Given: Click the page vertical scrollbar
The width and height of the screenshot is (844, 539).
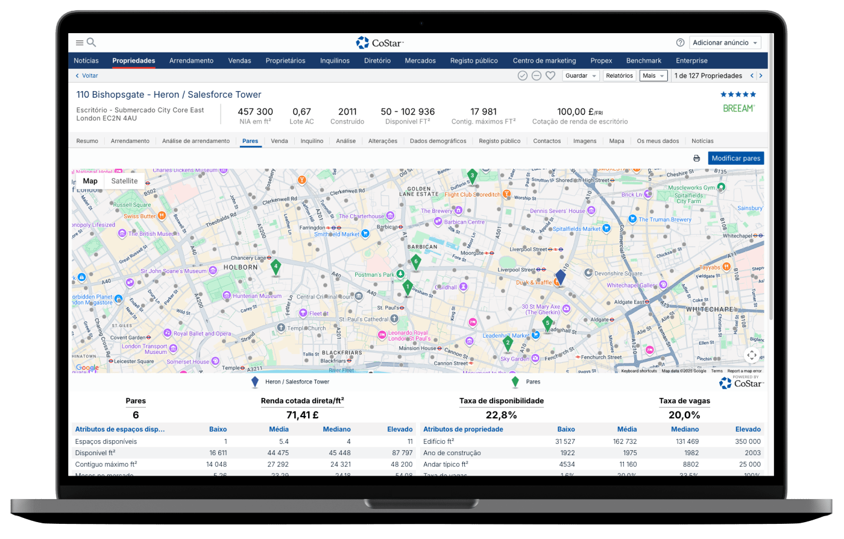Looking at the screenshot, I should point(770,241).
